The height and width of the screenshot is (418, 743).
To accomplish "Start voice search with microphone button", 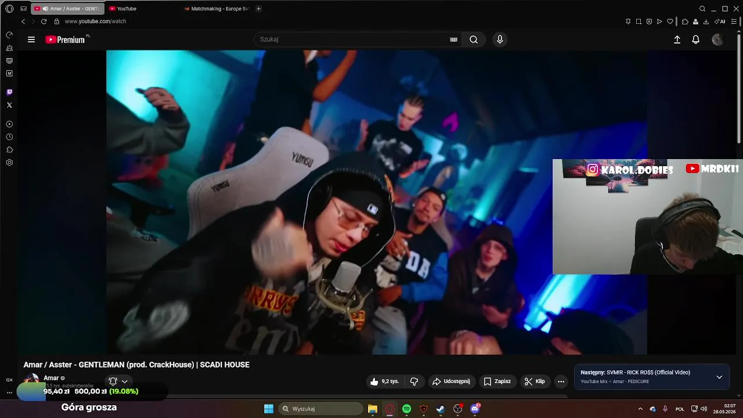I will pyautogui.click(x=500, y=39).
